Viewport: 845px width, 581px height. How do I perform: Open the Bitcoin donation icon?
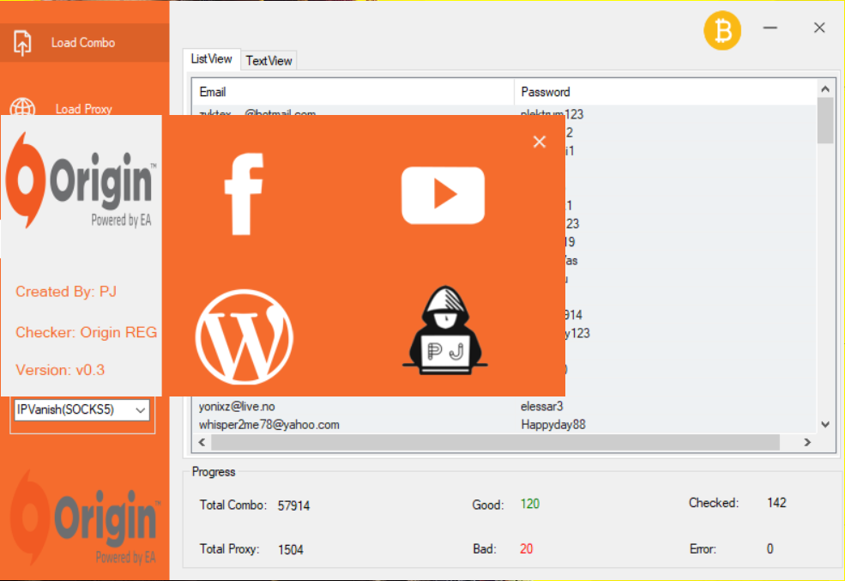click(722, 31)
